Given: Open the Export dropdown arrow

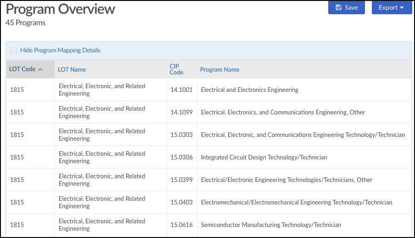Looking at the screenshot, I should pos(402,8).
